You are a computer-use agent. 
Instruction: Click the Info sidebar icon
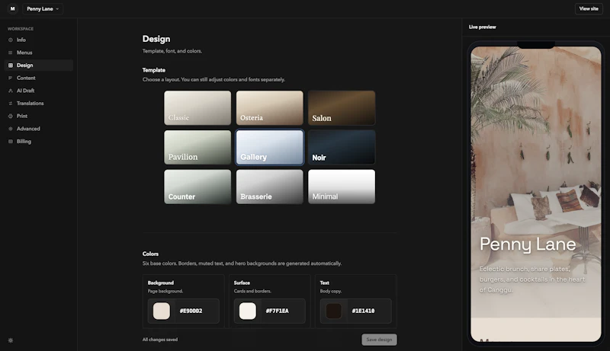11,40
